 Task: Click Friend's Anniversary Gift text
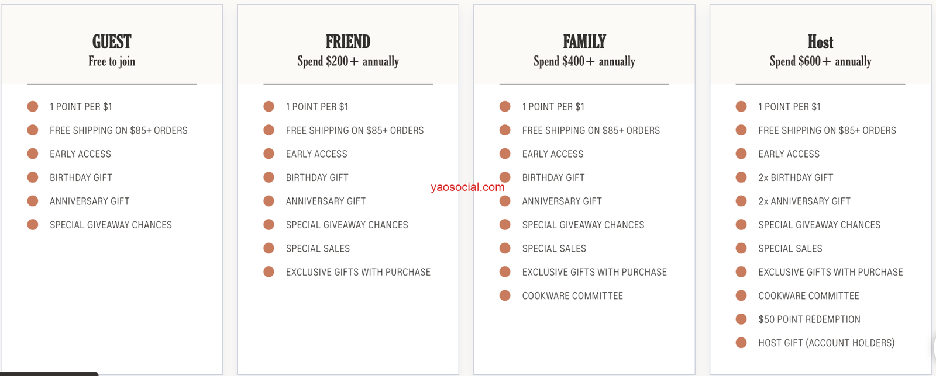click(326, 201)
